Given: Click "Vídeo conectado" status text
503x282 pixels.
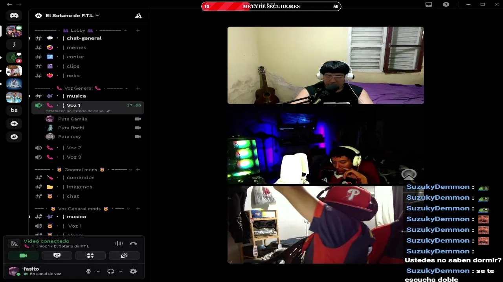Looking at the screenshot, I should point(46,241).
